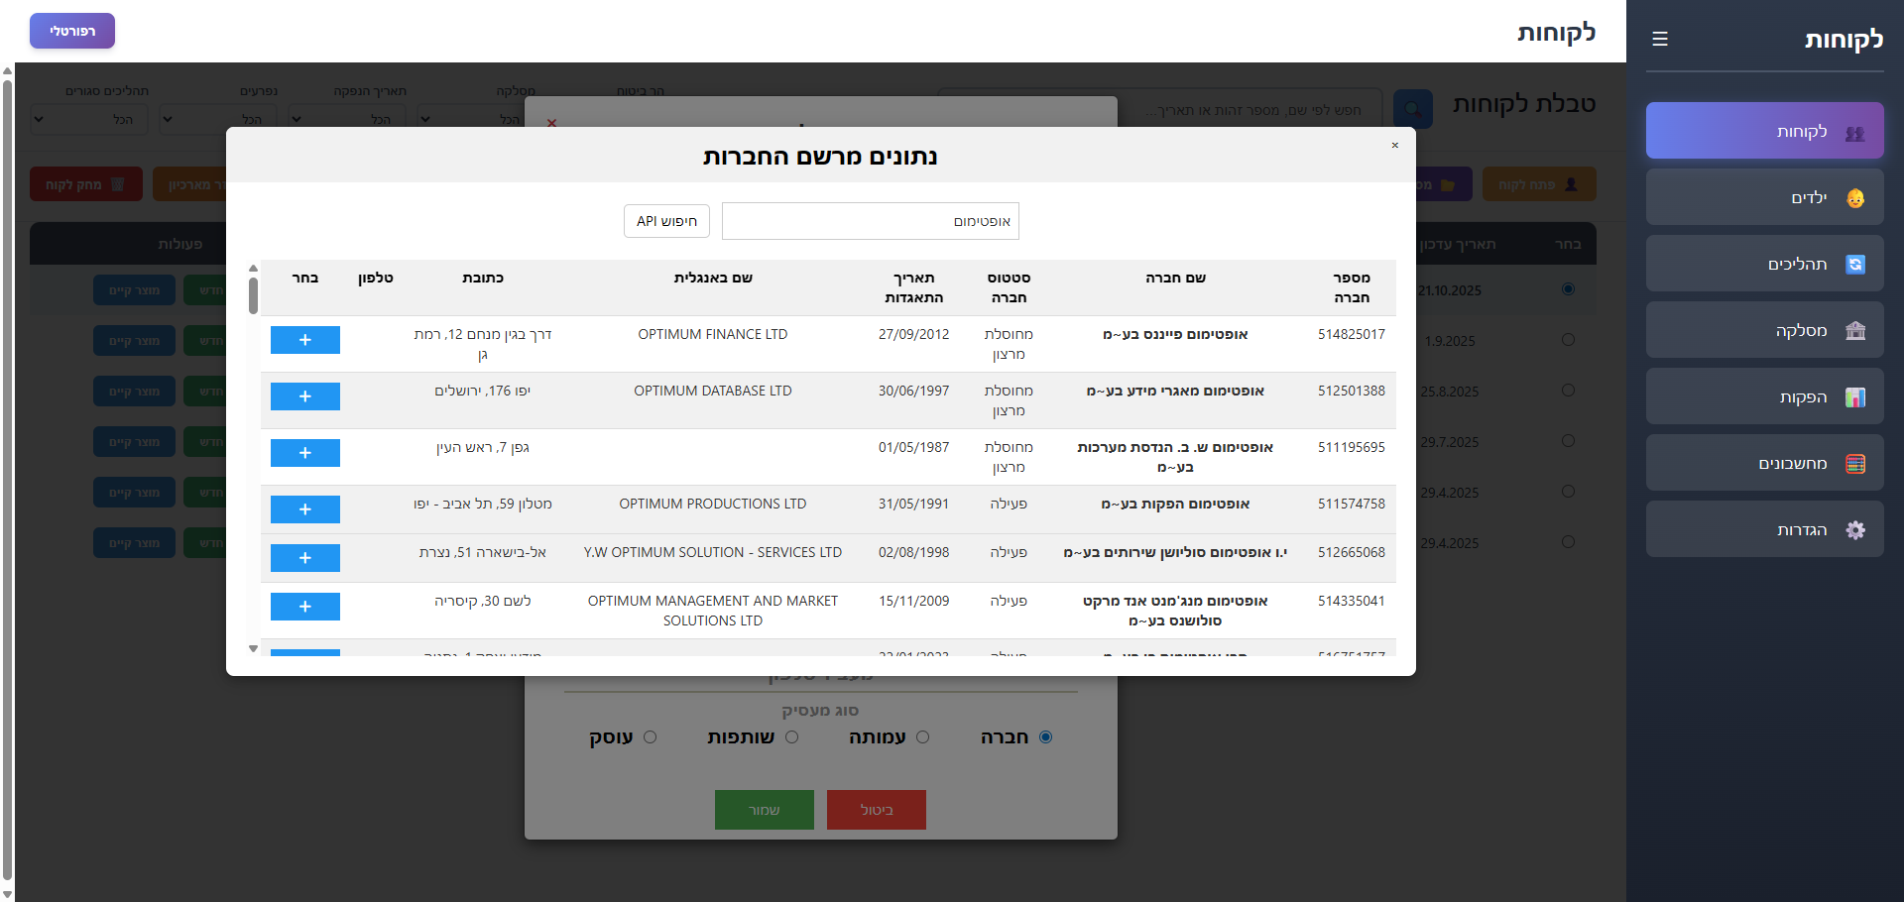Open לקוחות section in the sidebar
1904x902 pixels.
(1765, 131)
